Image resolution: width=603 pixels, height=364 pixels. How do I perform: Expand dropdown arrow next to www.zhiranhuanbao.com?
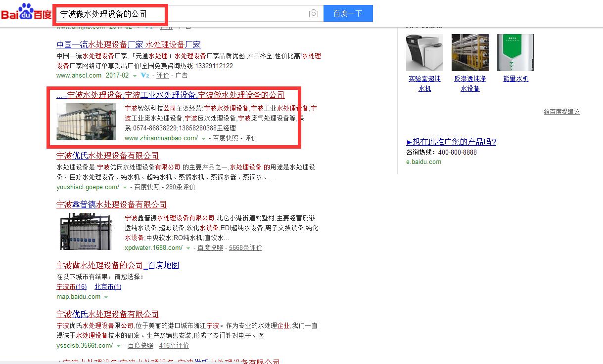click(x=203, y=139)
